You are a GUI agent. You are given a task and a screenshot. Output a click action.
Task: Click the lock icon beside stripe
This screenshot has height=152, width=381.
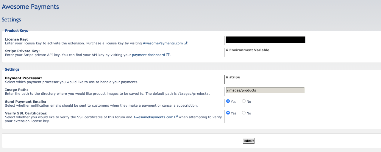[x=227, y=77]
